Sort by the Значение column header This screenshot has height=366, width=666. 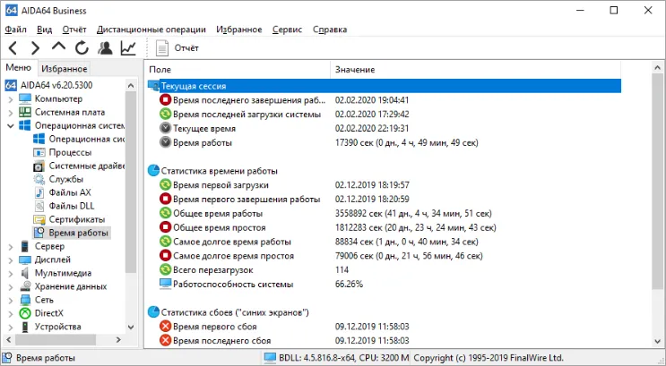click(x=475, y=70)
